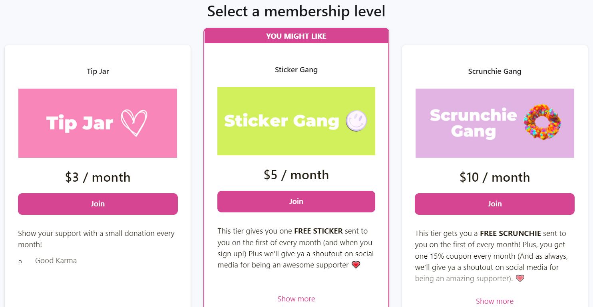This screenshot has height=307, width=593.
Task: Join the $3 Tip Jar membership
Action: (98, 204)
